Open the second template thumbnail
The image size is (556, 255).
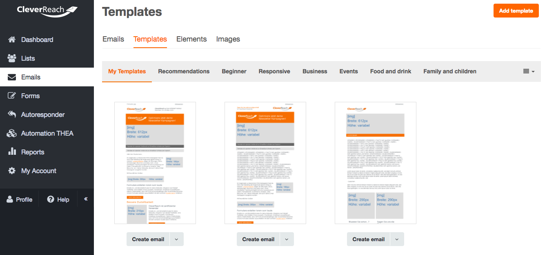click(265, 163)
